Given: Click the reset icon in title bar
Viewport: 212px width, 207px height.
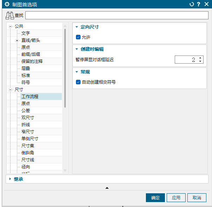Looking at the screenshot, I should pos(192,4).
